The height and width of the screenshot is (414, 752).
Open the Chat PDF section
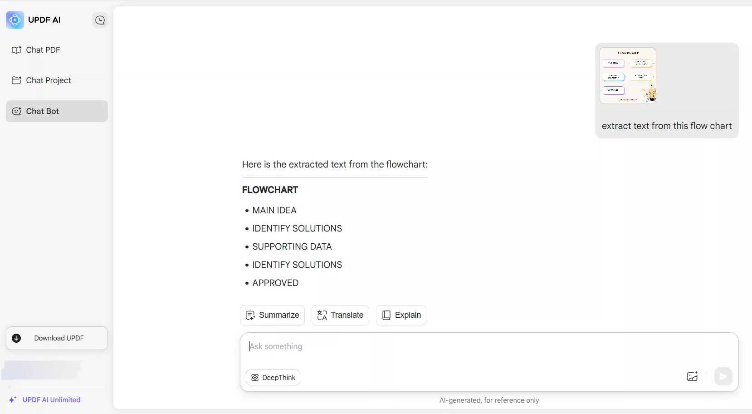click(x=43, y=50)
